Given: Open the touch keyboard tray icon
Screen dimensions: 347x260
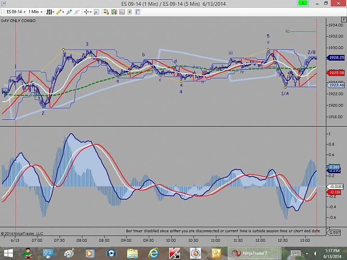Looking at the screenshot, I should coord(295,253).
